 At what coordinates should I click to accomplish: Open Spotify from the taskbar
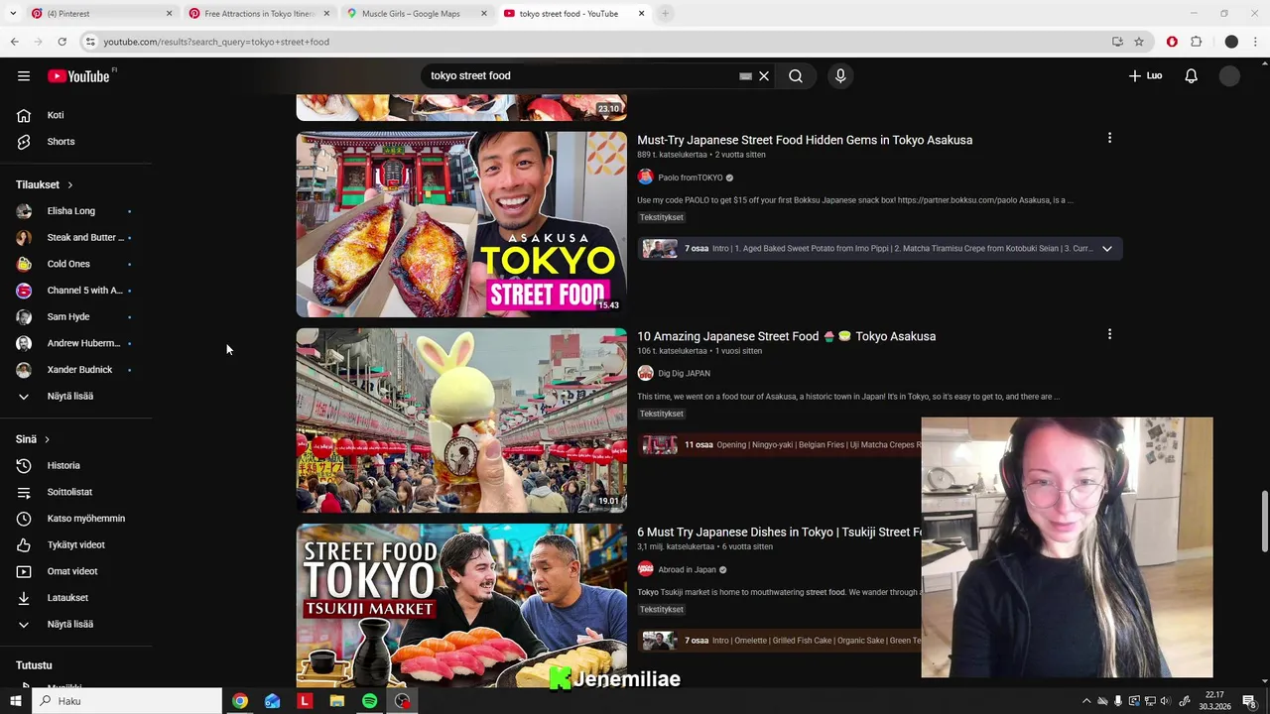tap(369, 701)
